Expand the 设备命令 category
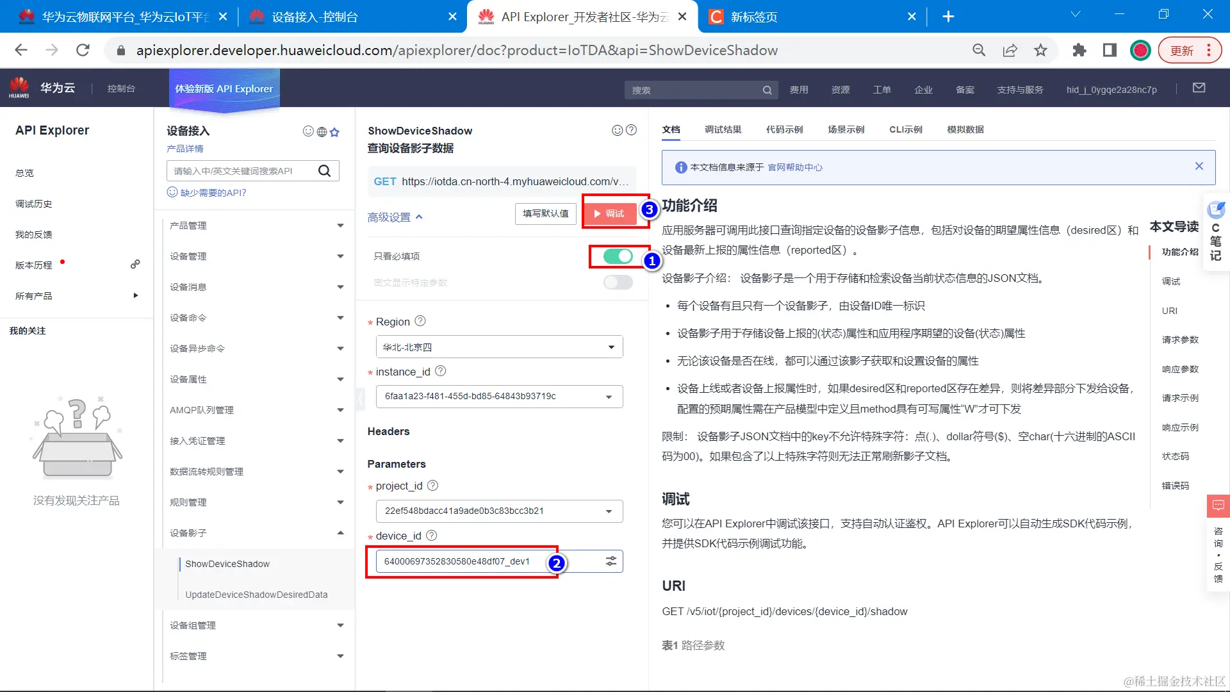 (x=256, y=318)
